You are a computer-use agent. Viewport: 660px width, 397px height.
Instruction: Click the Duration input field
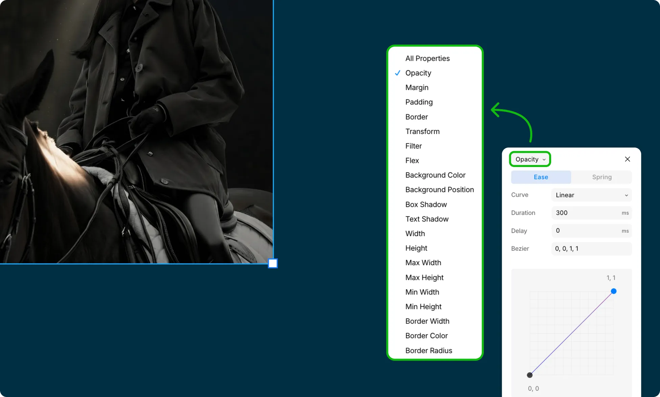[x=591, y=213]
